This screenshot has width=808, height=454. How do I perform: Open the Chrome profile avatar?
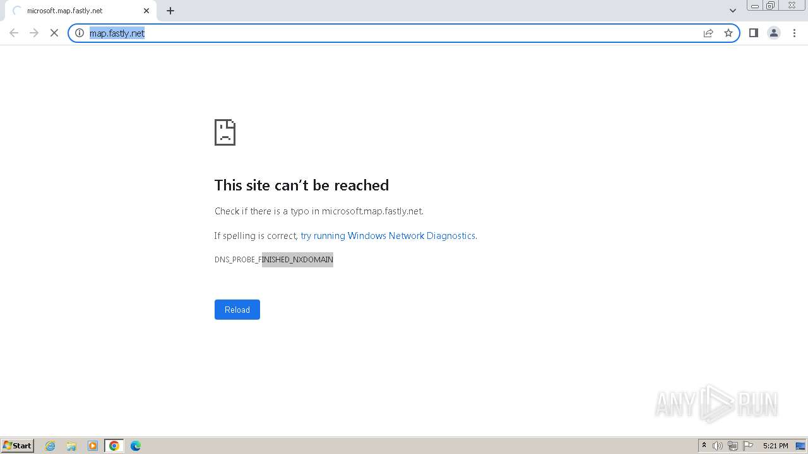coord(774,33)
